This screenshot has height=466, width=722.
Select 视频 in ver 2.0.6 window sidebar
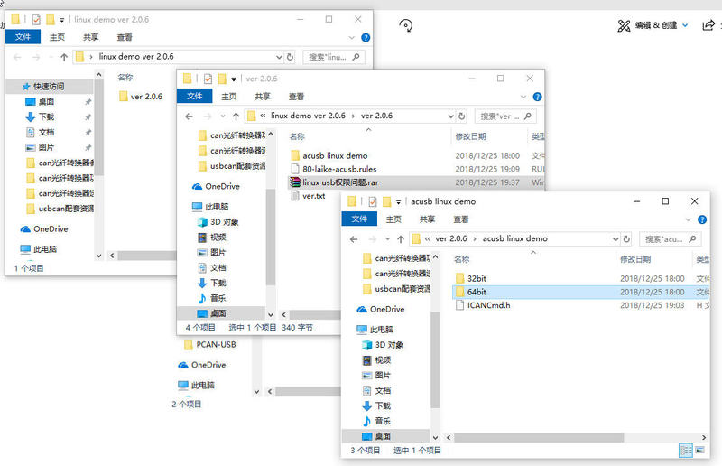212,237
